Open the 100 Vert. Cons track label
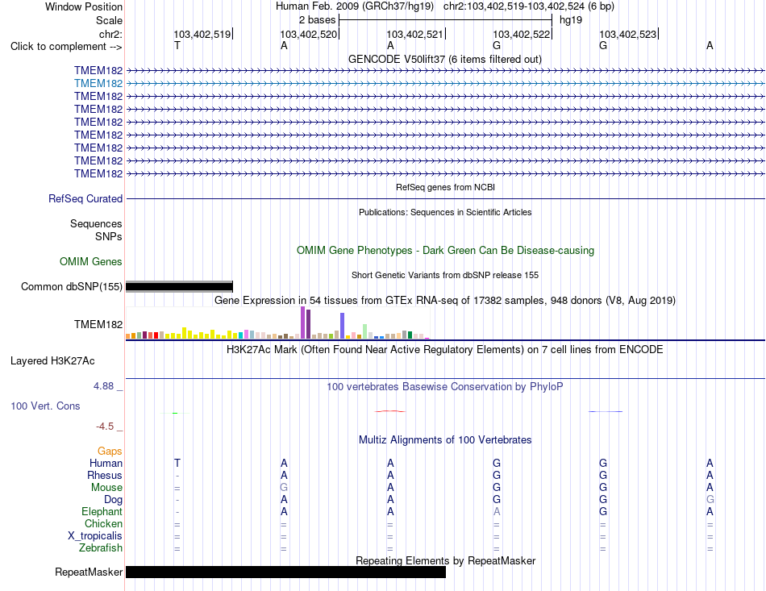766x591 pixels. coord(45,406)
